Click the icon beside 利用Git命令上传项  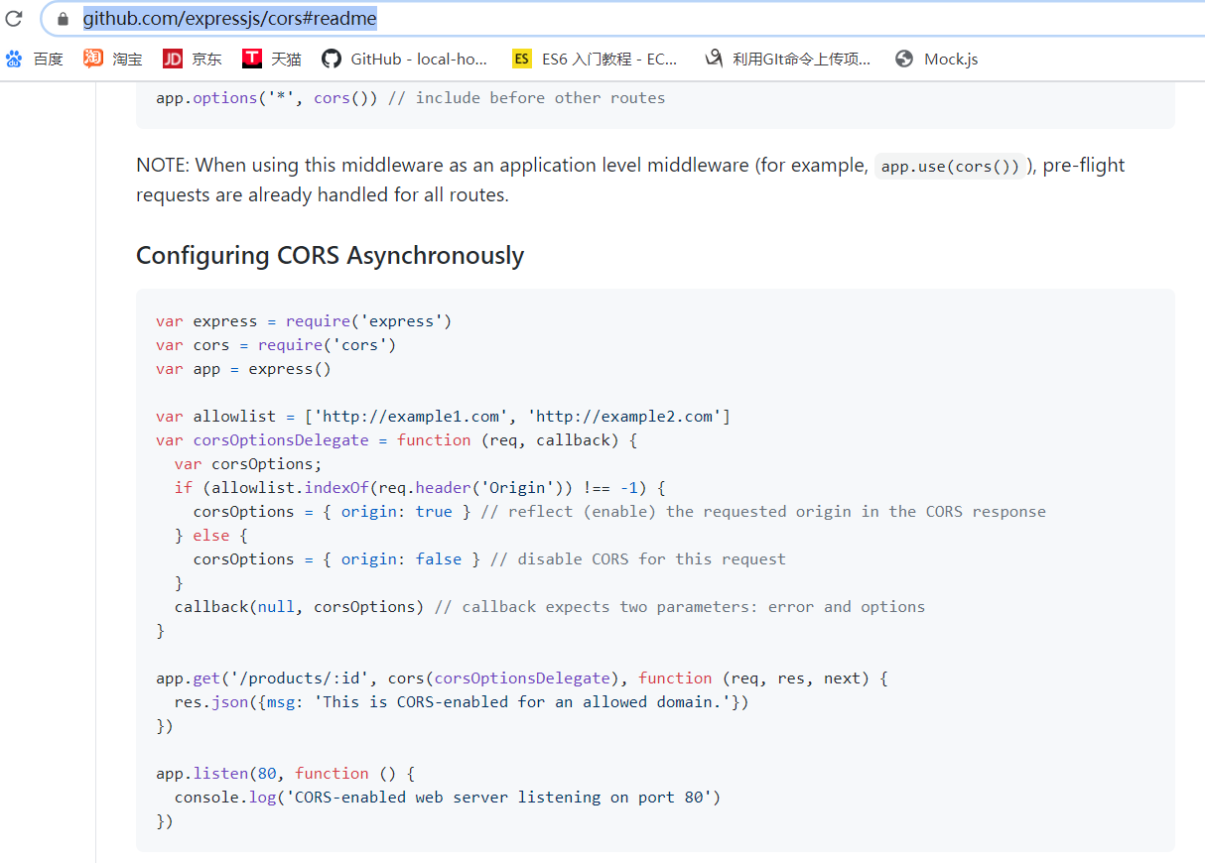click(x=713, y=60)
